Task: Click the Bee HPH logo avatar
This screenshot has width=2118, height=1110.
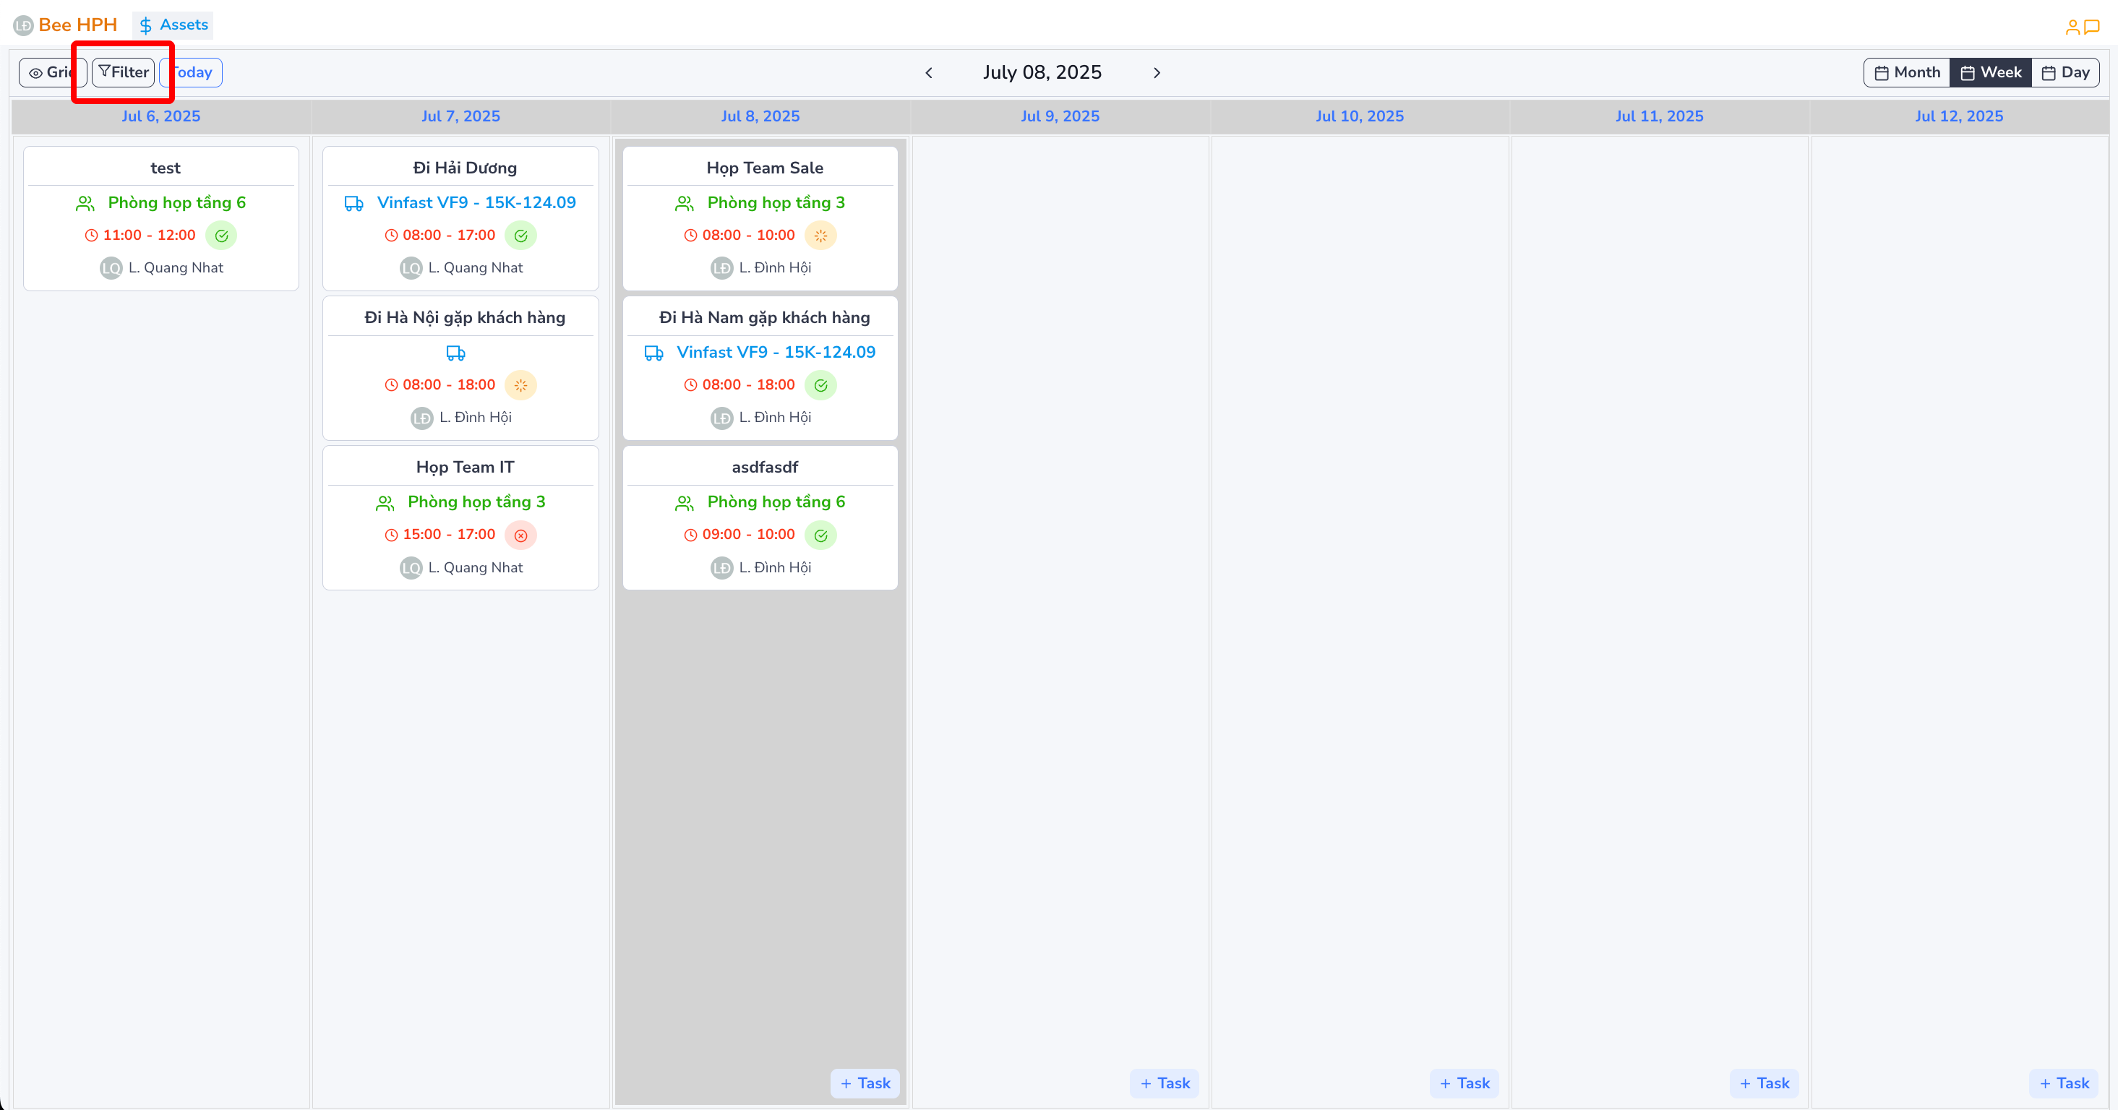Action: (22, 25)
